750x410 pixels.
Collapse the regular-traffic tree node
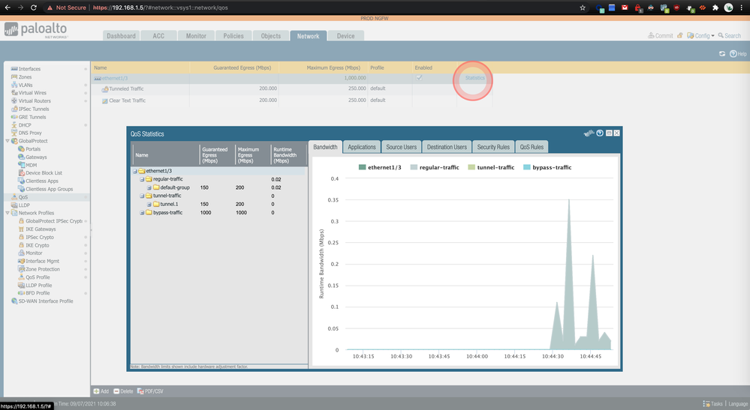(x=142, y=179)
